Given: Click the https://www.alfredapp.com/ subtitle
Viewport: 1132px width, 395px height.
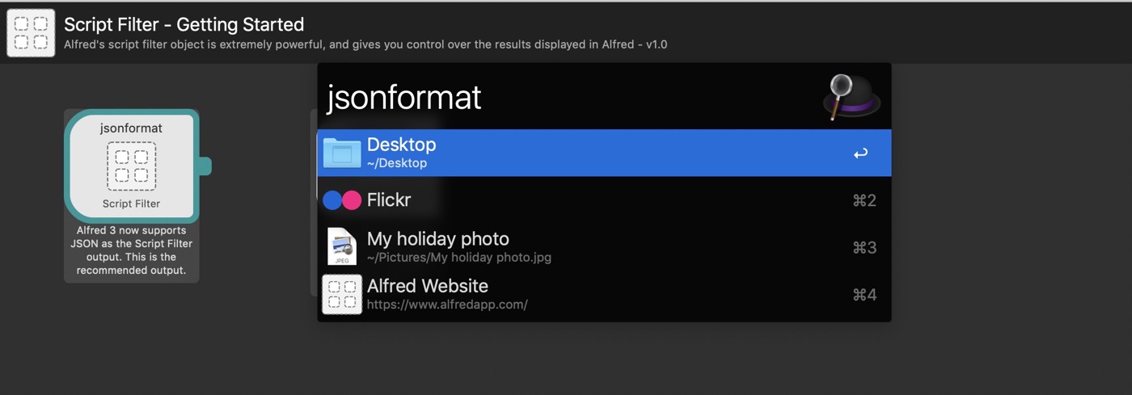Looking at the screenshot, I should point(447,305).
